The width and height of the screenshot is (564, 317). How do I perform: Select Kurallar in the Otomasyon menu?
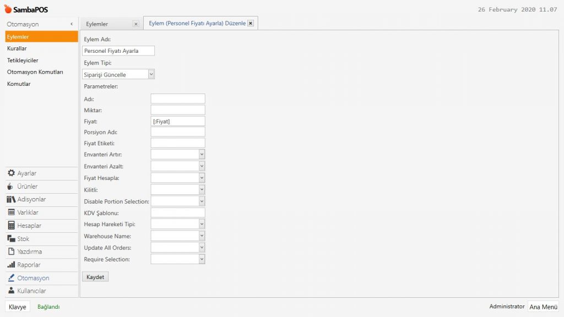(17, 48)
